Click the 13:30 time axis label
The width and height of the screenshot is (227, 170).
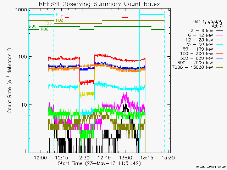pyautogui.click(x=168, y=158)
